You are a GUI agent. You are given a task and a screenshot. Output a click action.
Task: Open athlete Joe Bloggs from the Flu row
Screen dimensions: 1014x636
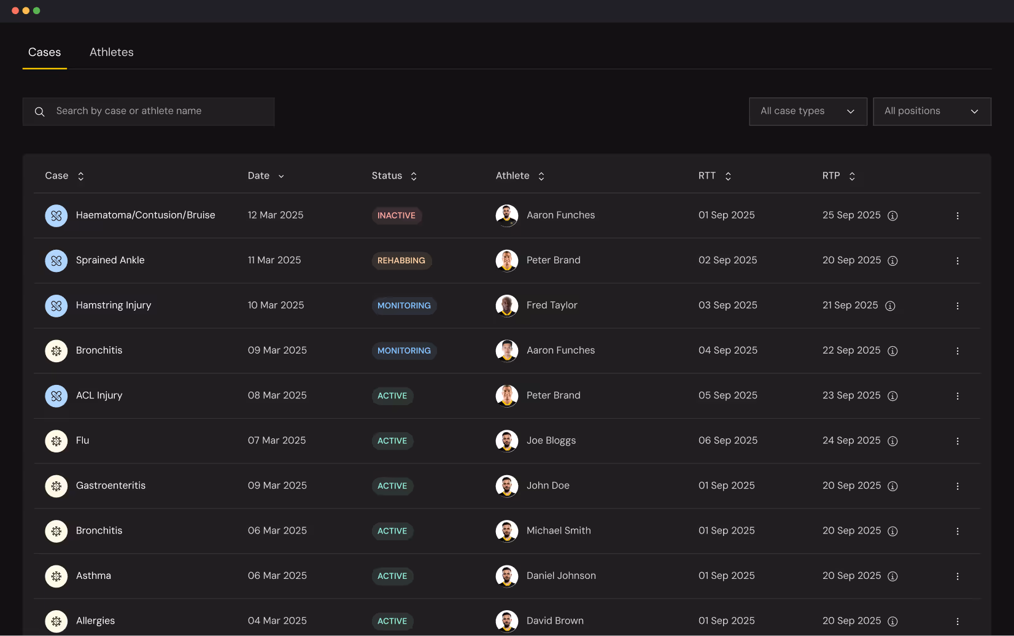[551, 440]
